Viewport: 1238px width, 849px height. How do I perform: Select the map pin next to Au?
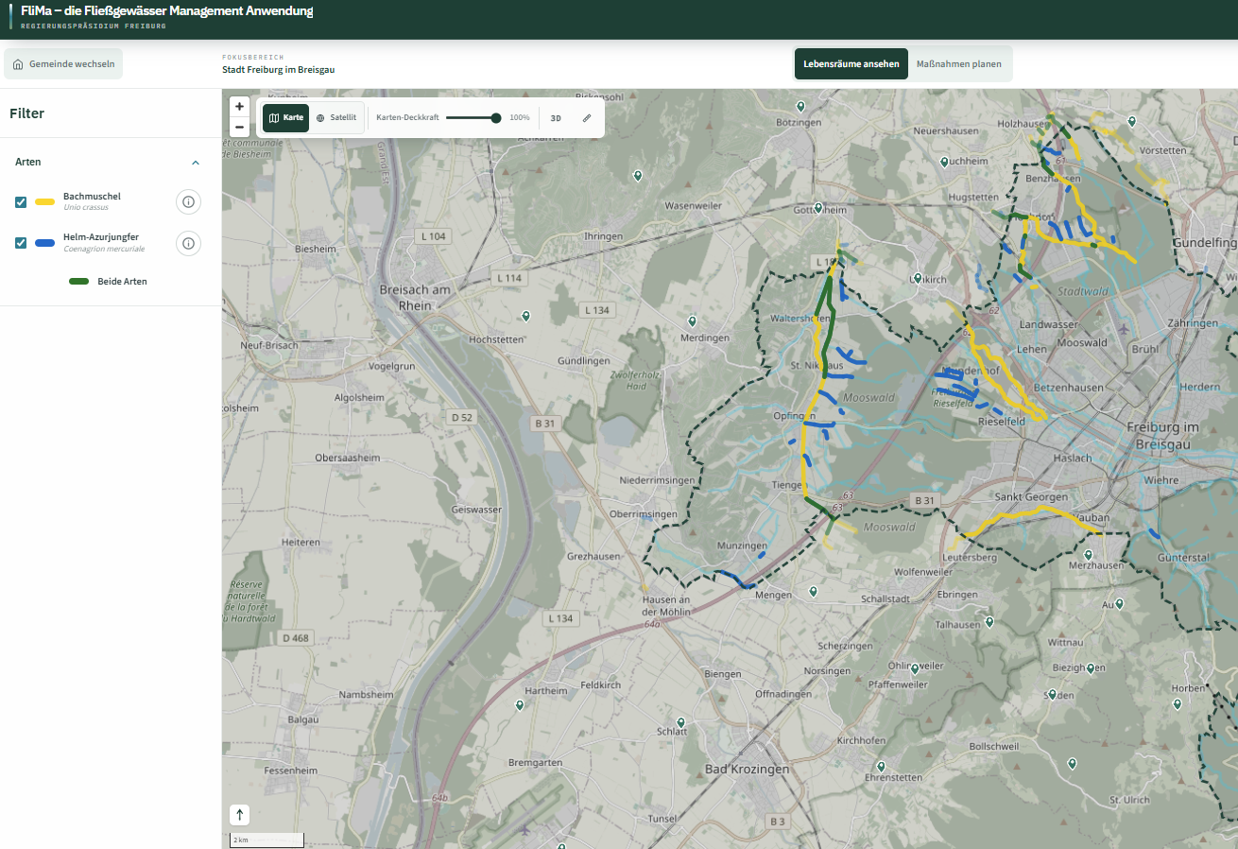[x=1119, y=603]
